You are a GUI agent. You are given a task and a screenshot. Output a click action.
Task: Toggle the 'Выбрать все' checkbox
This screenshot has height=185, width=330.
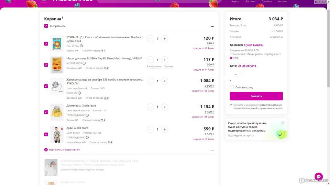click(x=46, y=26)
